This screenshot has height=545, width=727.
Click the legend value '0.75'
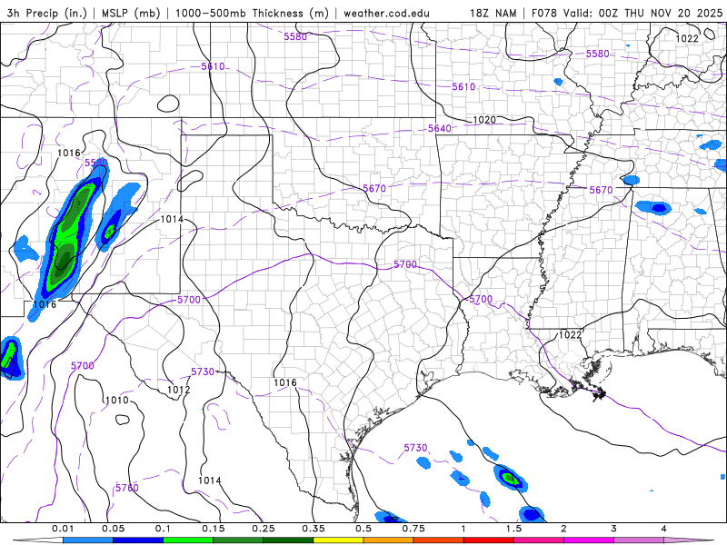tap(413, 529)
